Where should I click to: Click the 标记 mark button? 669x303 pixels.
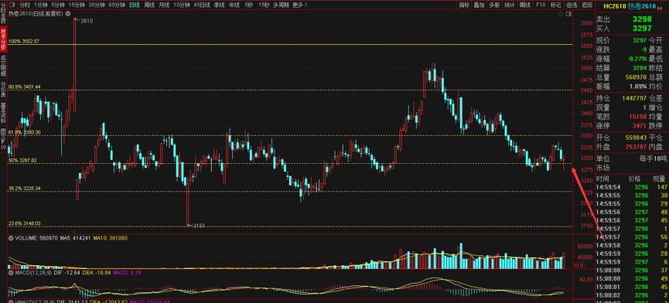[555, 5]
